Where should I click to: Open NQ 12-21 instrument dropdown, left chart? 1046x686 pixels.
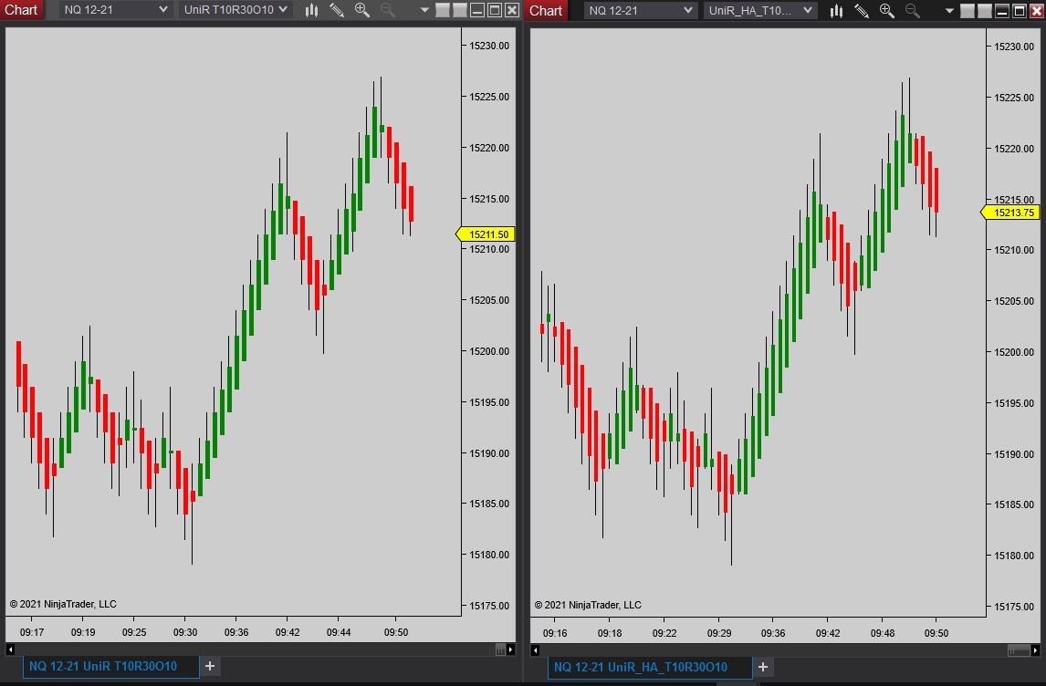tap(116, 10)
